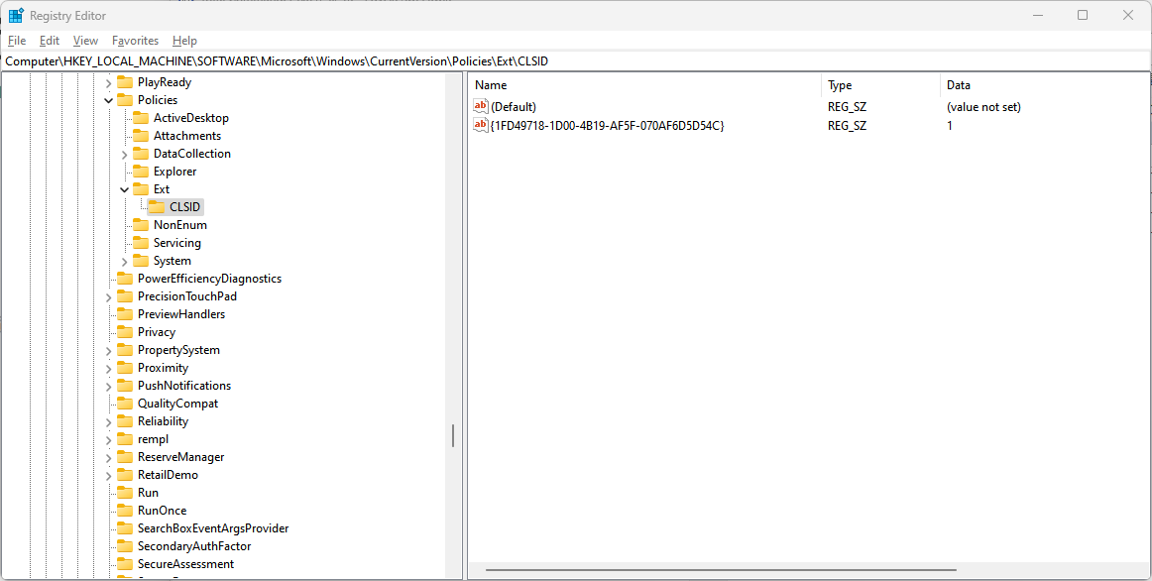Click the values pane horizontal scrollbar
The image size is (1152, 581).
(x=721, y=569)
